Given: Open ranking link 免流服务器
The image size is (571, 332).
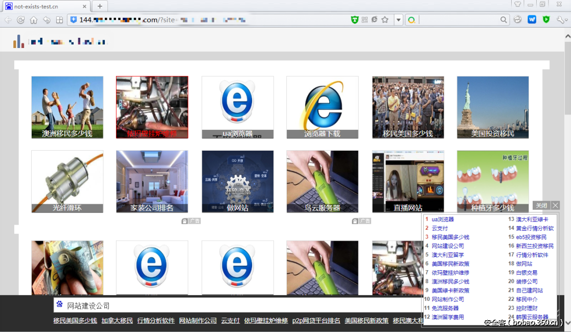Looking at the screenshot, I should coord(445,308).
